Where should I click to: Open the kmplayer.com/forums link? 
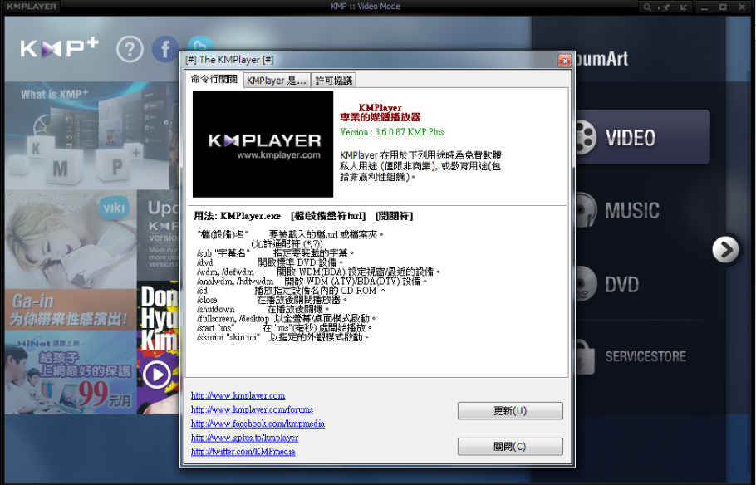253,409
